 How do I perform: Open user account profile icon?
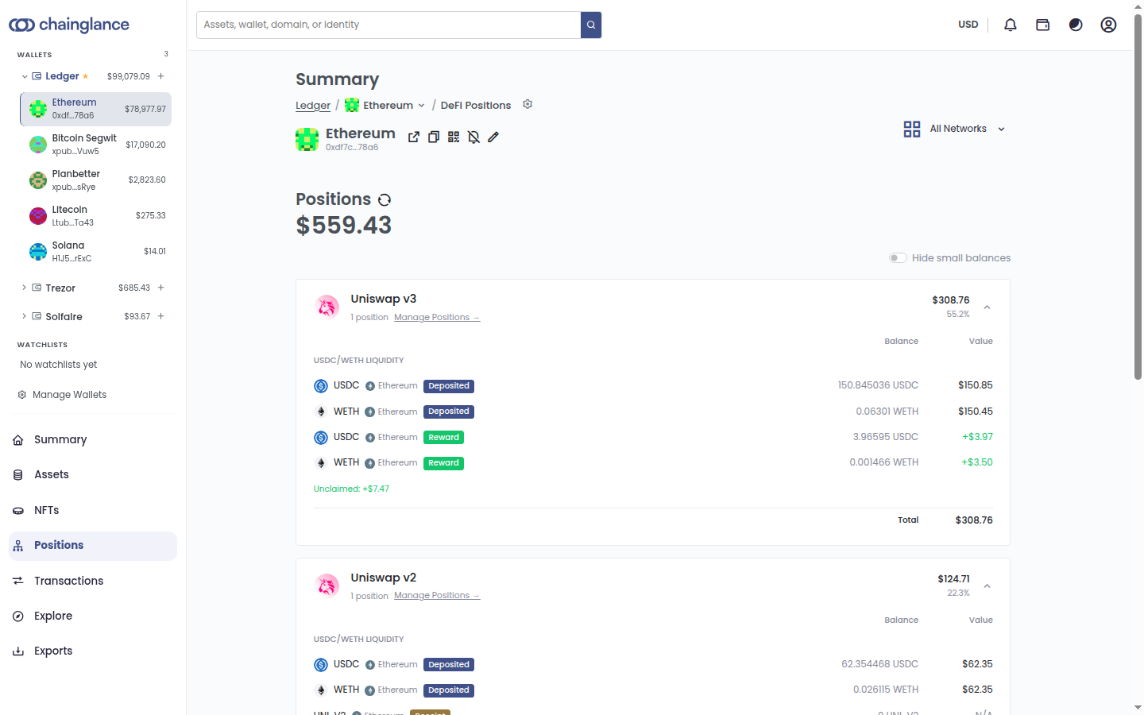[1108, 25]
